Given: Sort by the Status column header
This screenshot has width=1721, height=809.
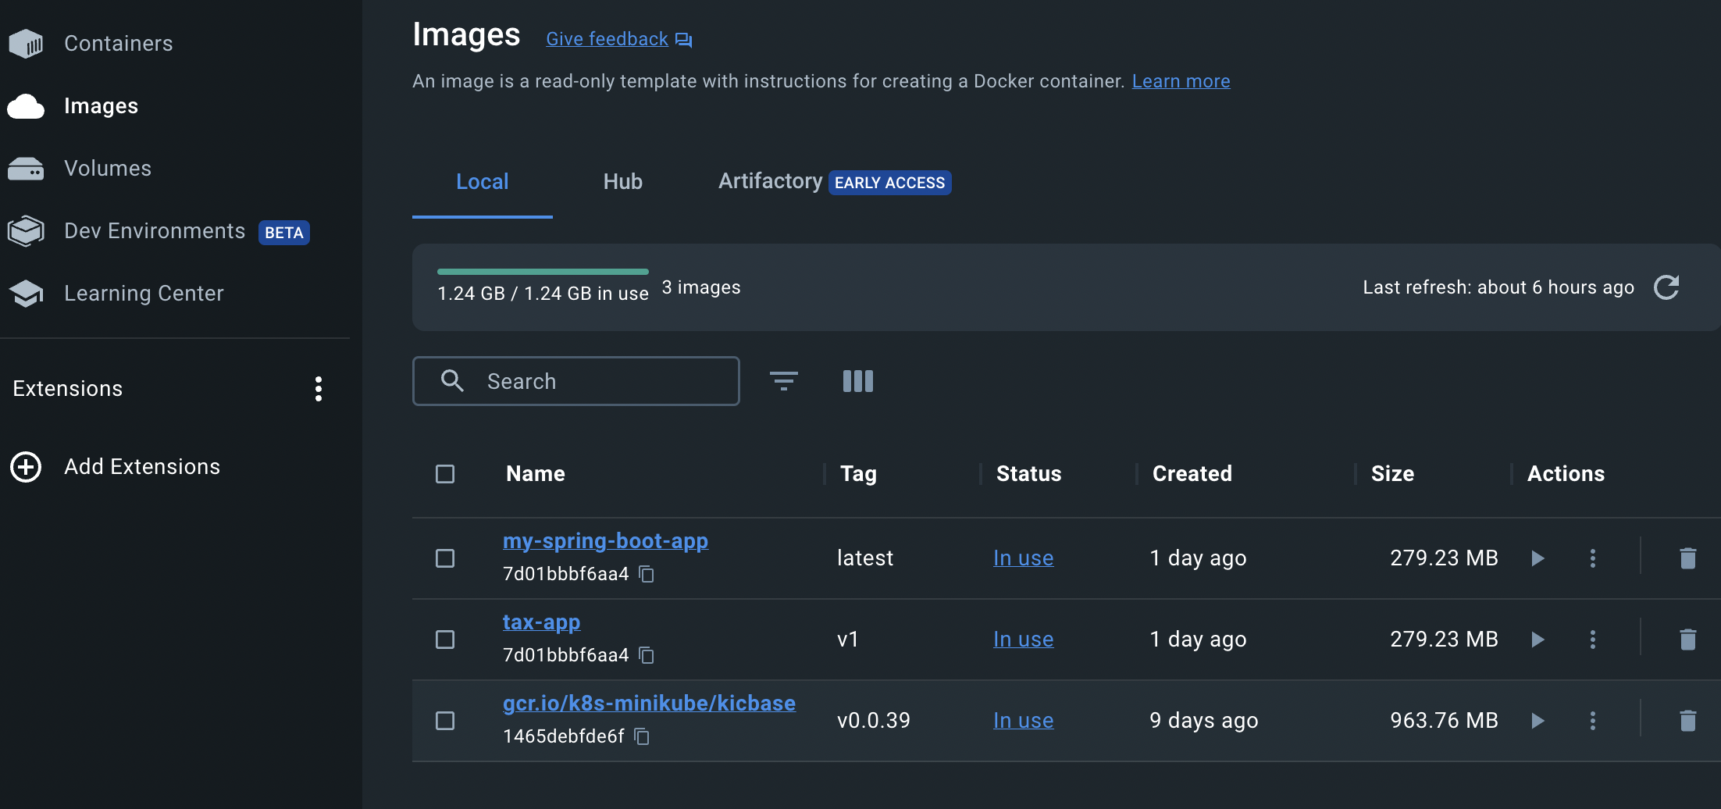Looking at the screenshot, I should (x=1028, y=474).
